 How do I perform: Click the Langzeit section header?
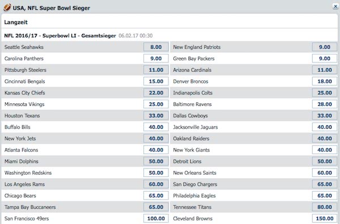(16, 22)
